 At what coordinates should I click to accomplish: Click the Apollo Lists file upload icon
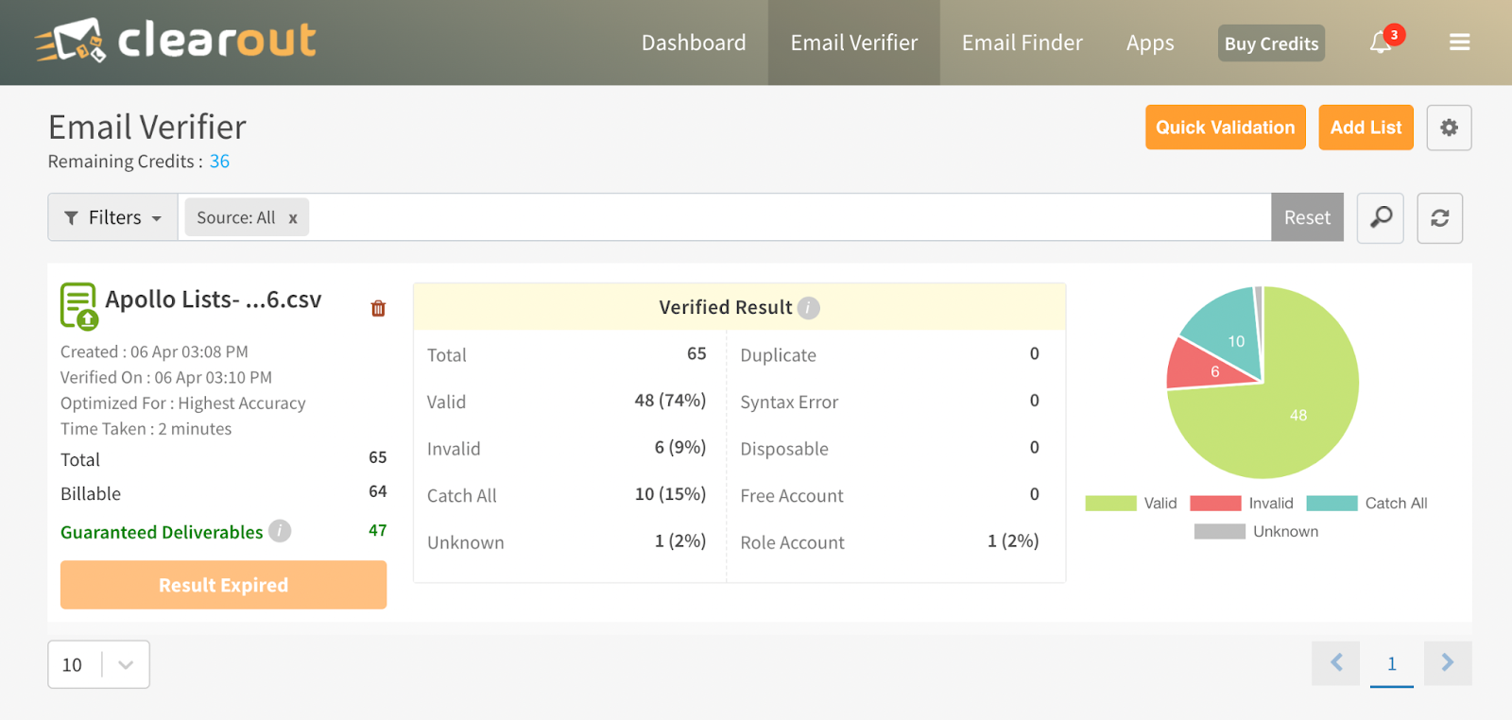(79, 305)
